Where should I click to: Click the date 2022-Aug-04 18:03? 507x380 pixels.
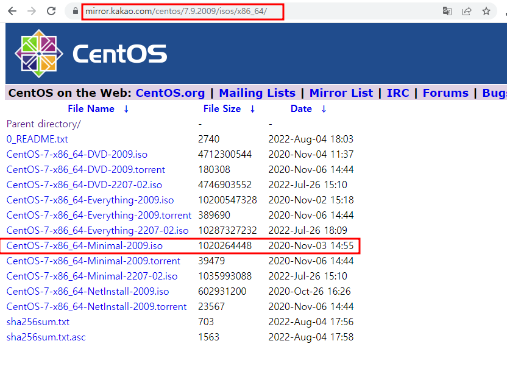pos(311,139)
